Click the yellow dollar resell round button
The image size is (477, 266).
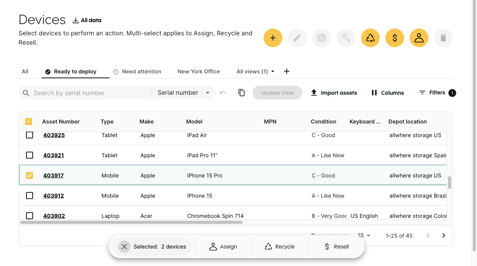tap(395, 38)
